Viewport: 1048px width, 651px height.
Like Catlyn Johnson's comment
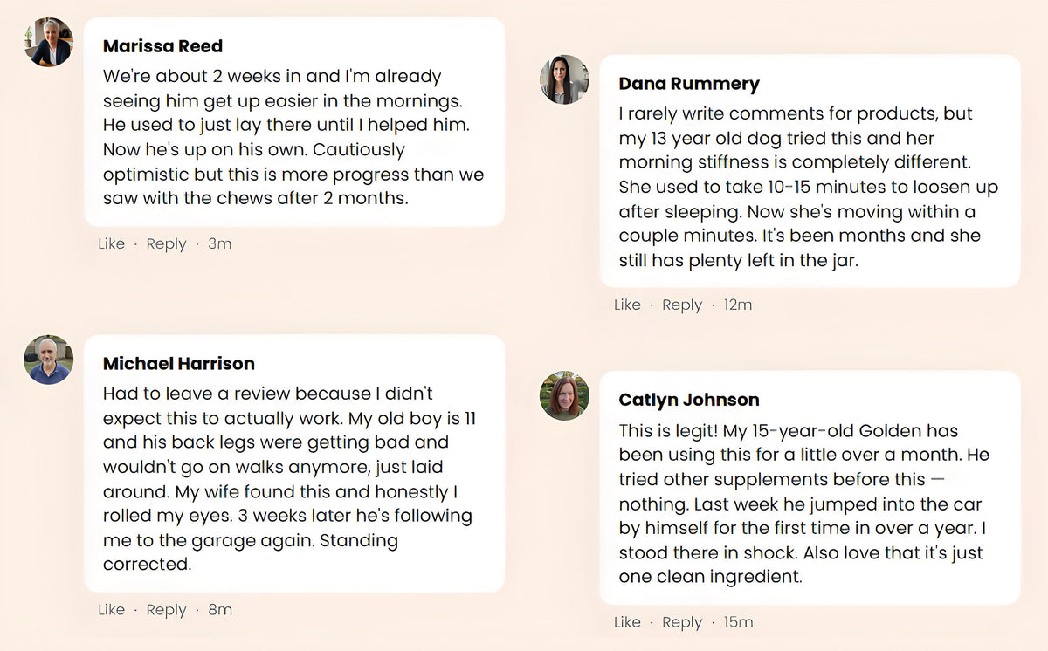click(627, 621)
